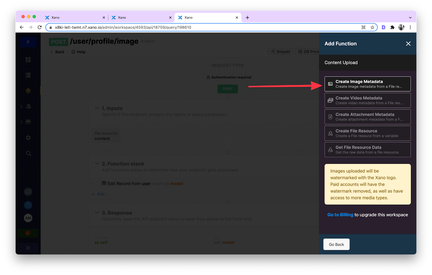Select Create Image Metadata function
432x275 pixels.
367,84
